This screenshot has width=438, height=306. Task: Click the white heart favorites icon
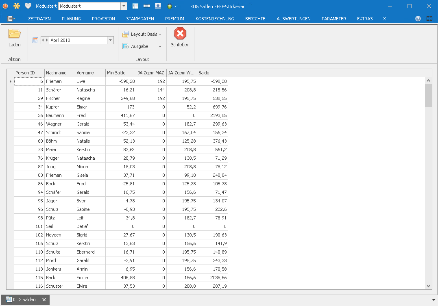(28, 6)
